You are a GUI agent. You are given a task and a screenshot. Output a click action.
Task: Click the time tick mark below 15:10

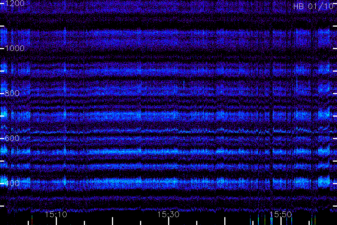pyautogui.click(x=56, y=221)
